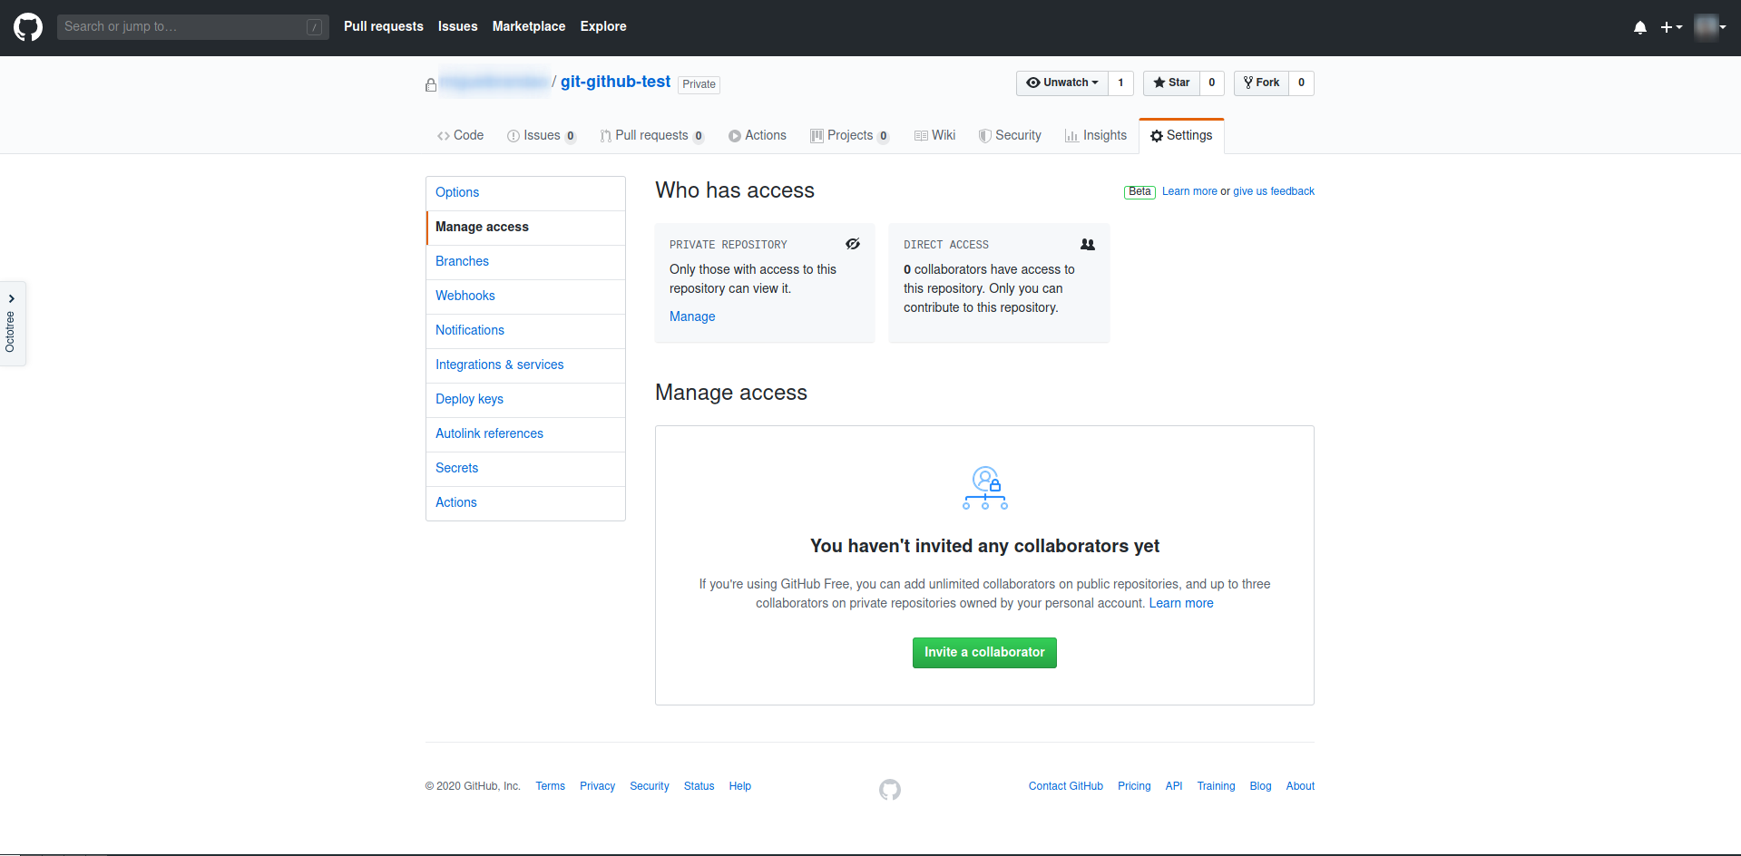This screenshot has width=1741, height=856.
Task: Click the watchers count 1
Action: [1120, 83]
